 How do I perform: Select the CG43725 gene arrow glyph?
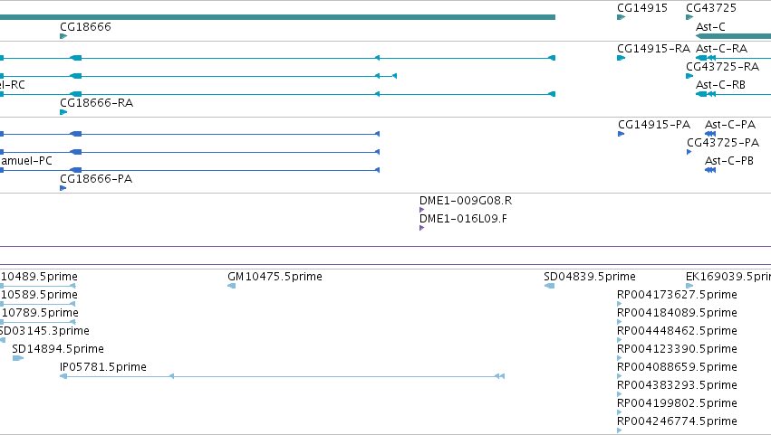coord(689,17)
